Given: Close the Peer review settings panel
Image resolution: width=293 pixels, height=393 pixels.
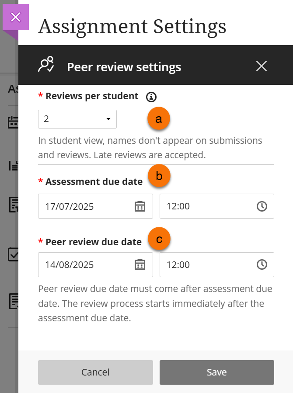Looking at the screenshot, I should point(261,66).
